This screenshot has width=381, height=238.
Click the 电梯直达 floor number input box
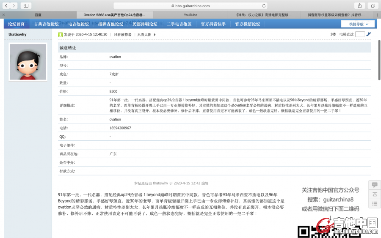(x=360, y=34)
